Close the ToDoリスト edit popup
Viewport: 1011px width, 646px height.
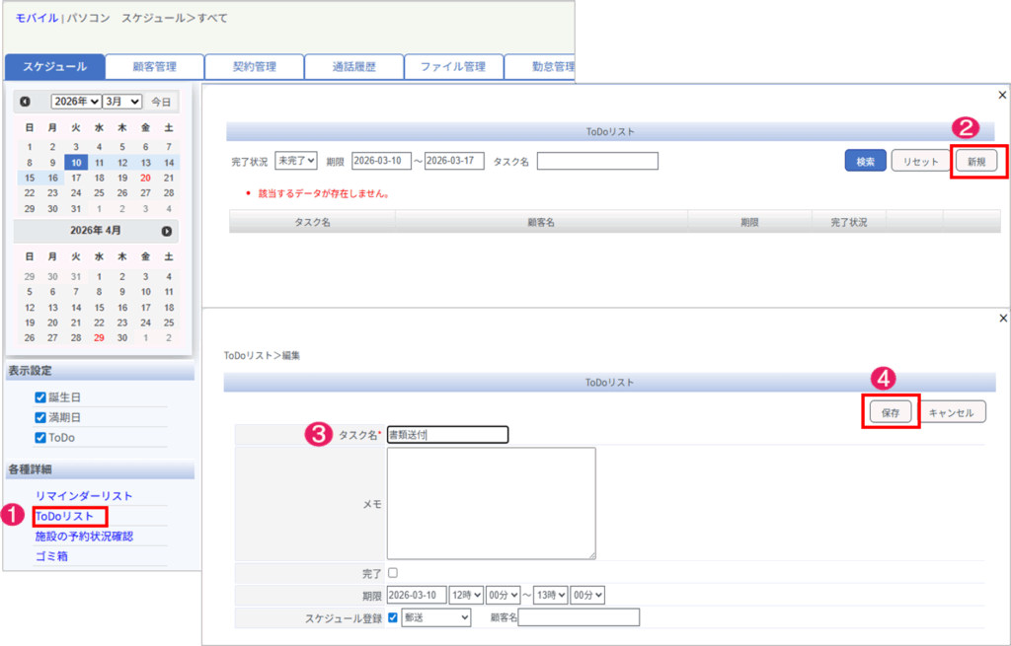[1003, 318]
